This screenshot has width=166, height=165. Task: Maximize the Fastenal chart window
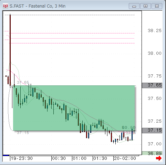pyautogui.click(x=145, y=6)
